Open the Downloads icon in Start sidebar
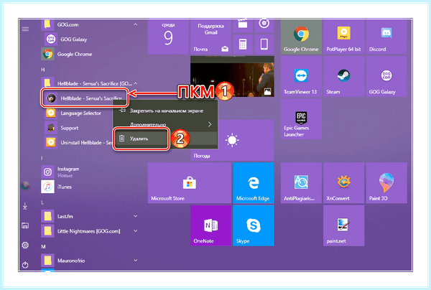 pos(25,206)
